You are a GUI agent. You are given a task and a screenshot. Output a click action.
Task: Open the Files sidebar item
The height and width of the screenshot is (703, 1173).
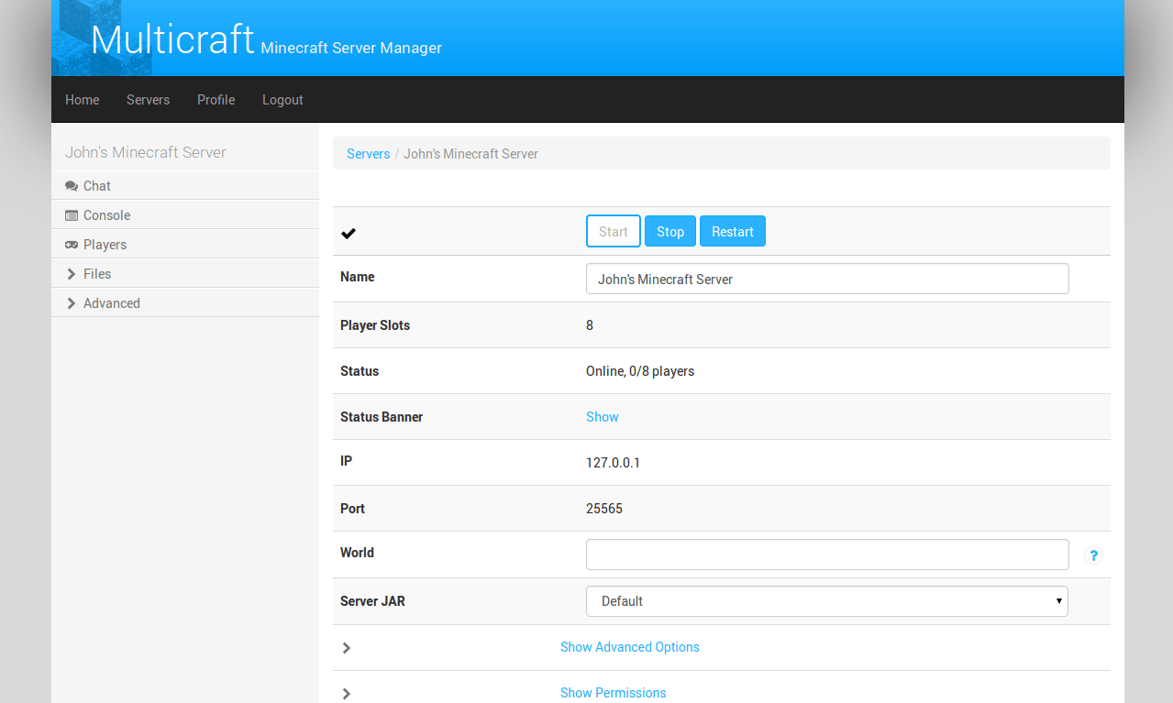185,274
